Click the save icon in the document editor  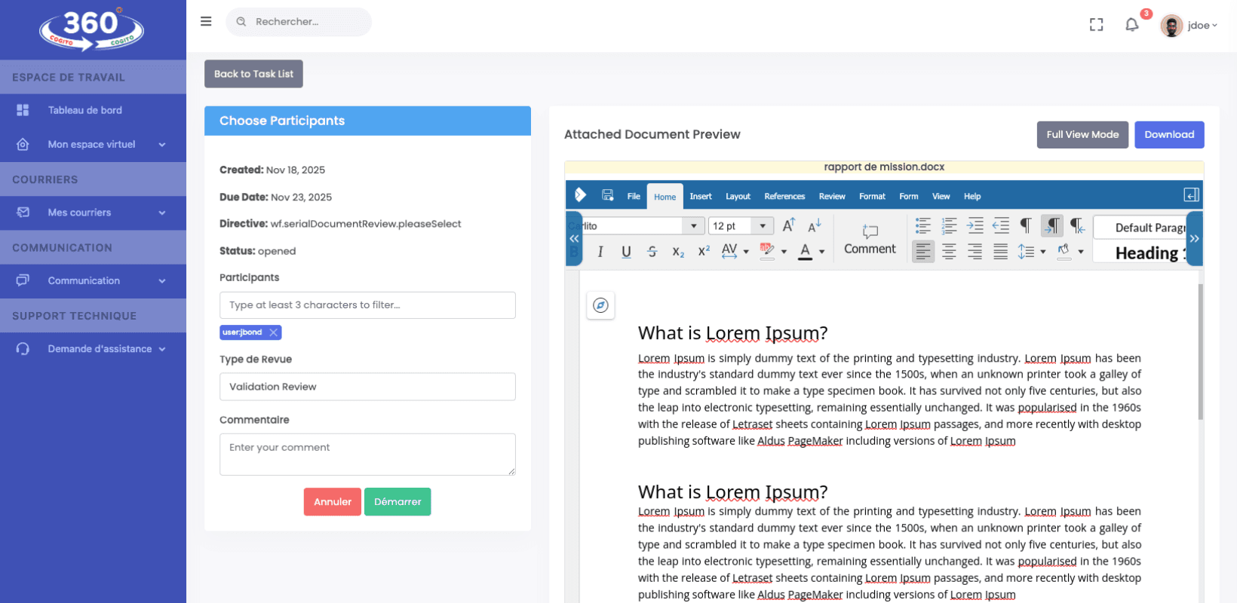(x=607, y=195)
